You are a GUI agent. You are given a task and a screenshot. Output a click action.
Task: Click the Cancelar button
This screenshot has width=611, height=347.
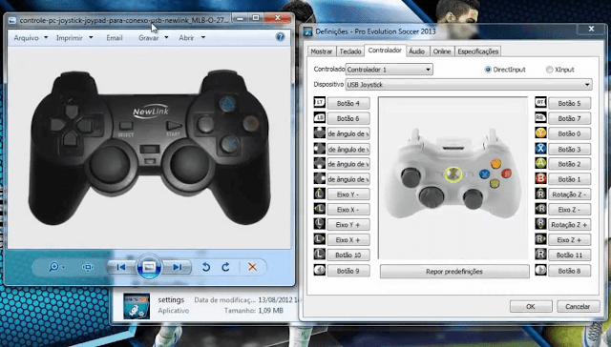[577, 306]
